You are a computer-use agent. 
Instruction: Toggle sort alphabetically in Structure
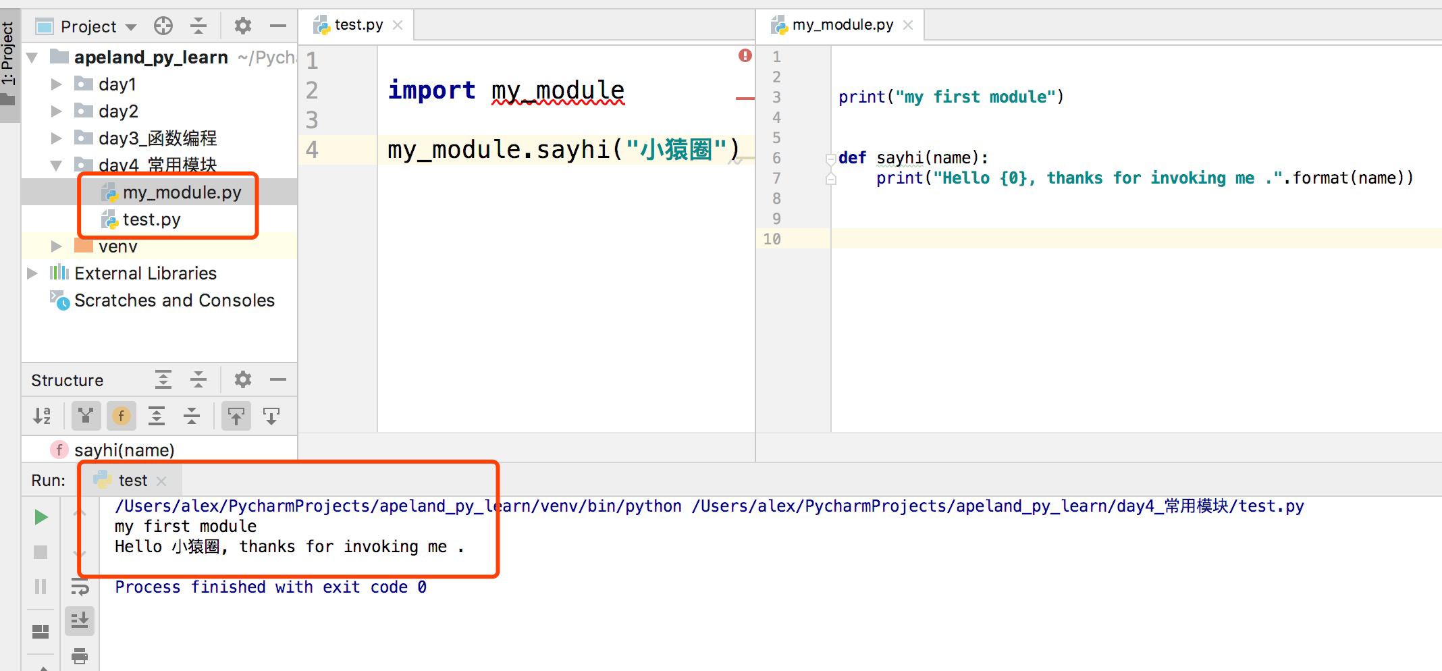(42, 416)
